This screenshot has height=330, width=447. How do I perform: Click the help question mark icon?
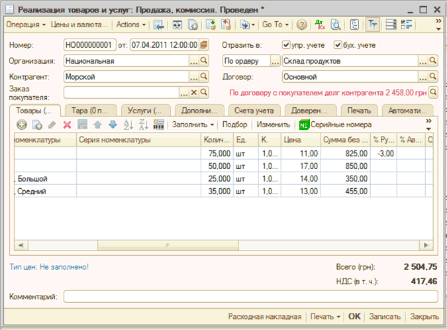[302, 25]
